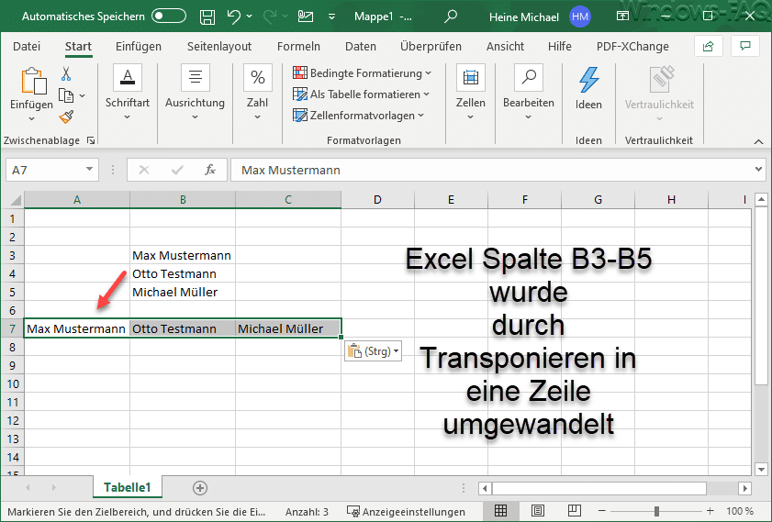Click the Name Box showing A7
The width and height of the screenshot is (772, 522).
click(x=44, y=171)
